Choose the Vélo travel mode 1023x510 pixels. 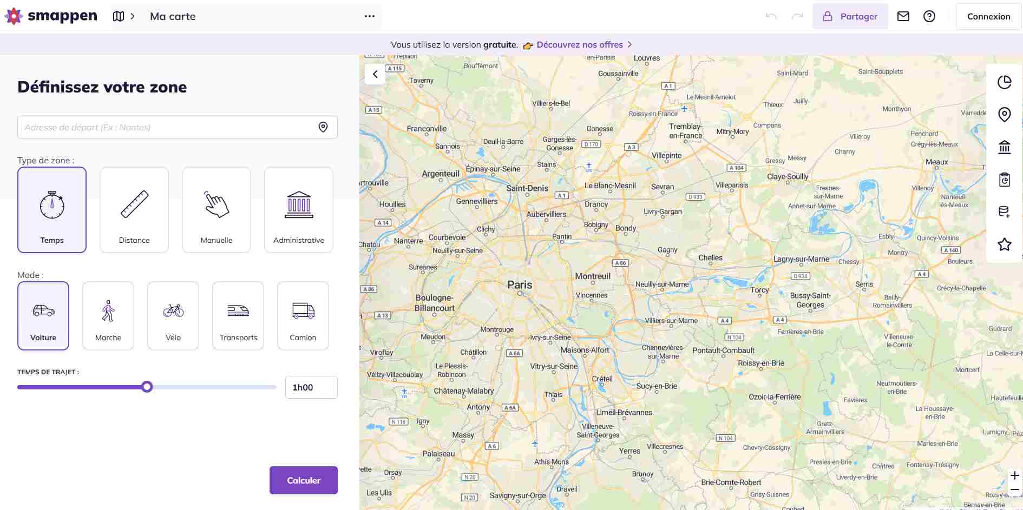point(173,316)
